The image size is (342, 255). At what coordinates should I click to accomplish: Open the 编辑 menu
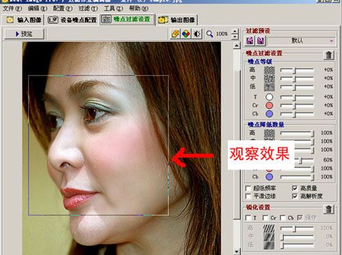click(38, 9)
